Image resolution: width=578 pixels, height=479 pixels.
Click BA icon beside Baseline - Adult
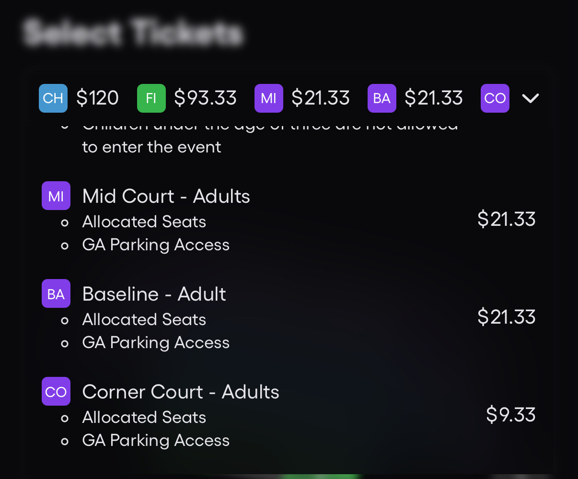[56, 293]
